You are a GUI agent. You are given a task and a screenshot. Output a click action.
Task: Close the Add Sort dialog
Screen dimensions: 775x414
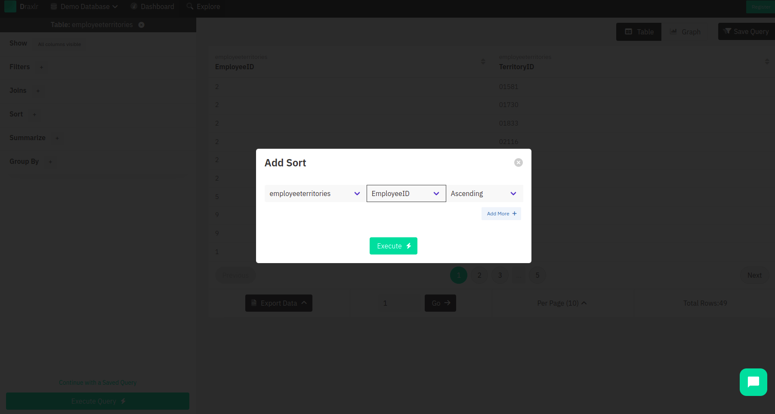[x=518, y=163]
